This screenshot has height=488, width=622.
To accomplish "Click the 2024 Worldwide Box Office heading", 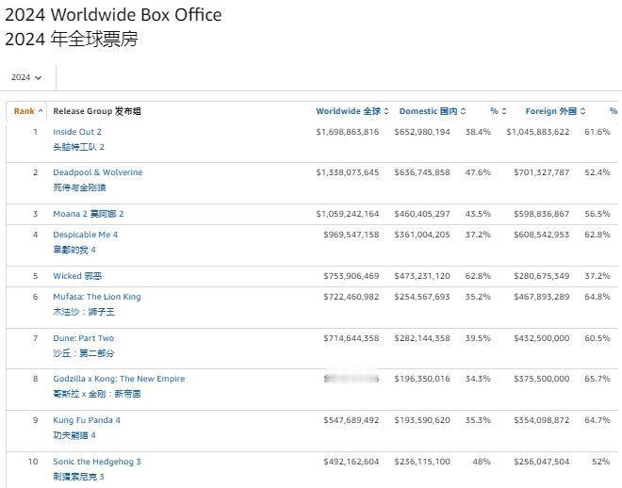I will [x=113, y=15].
